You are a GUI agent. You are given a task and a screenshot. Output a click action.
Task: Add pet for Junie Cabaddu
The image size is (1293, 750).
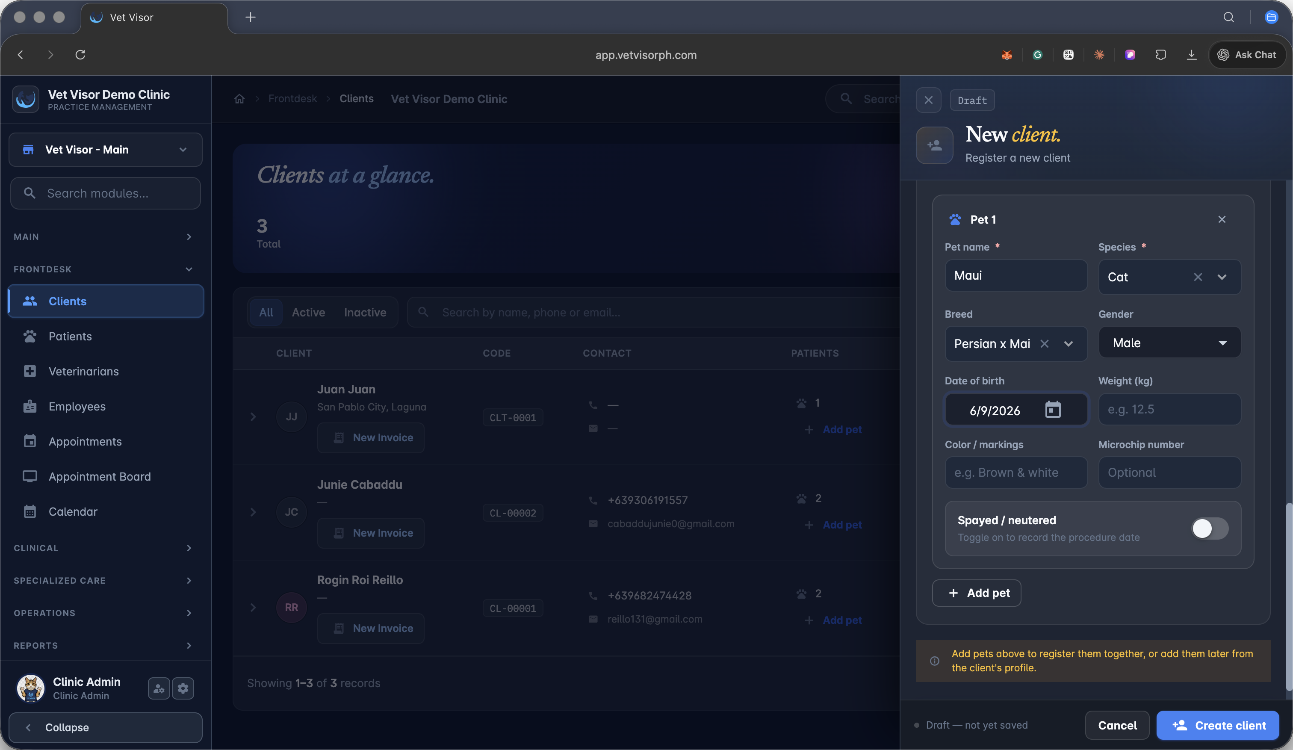[834, 526]
